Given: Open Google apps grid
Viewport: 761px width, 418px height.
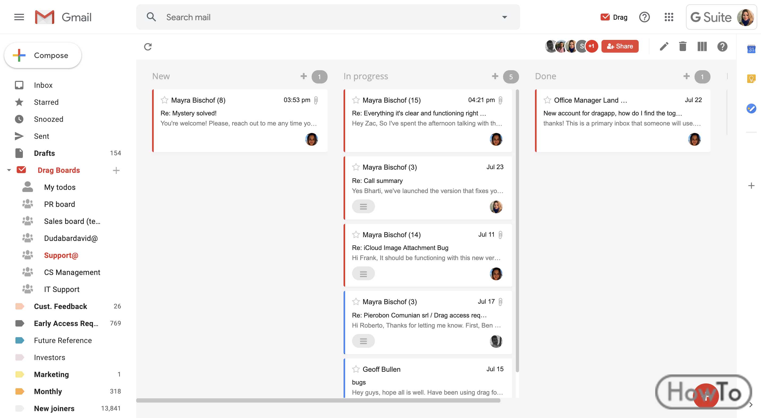Looking at the screenshot, I should (x=669, y=17).
